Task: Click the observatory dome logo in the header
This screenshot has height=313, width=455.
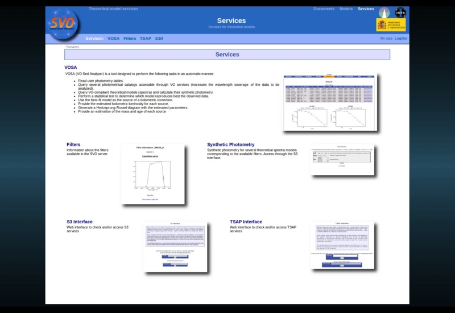Action: point(384,12)
